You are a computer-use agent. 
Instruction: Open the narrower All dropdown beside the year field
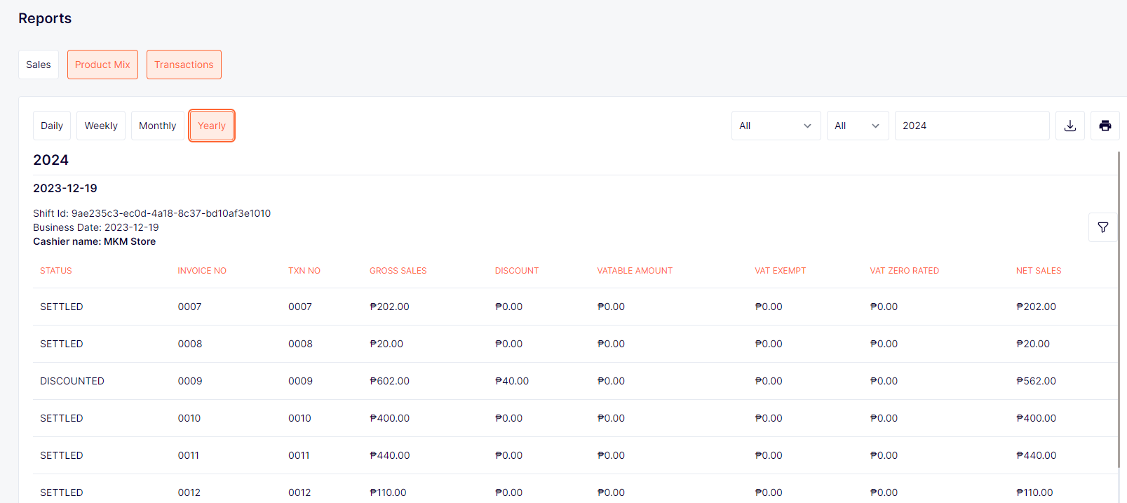[x=857, y=126]
